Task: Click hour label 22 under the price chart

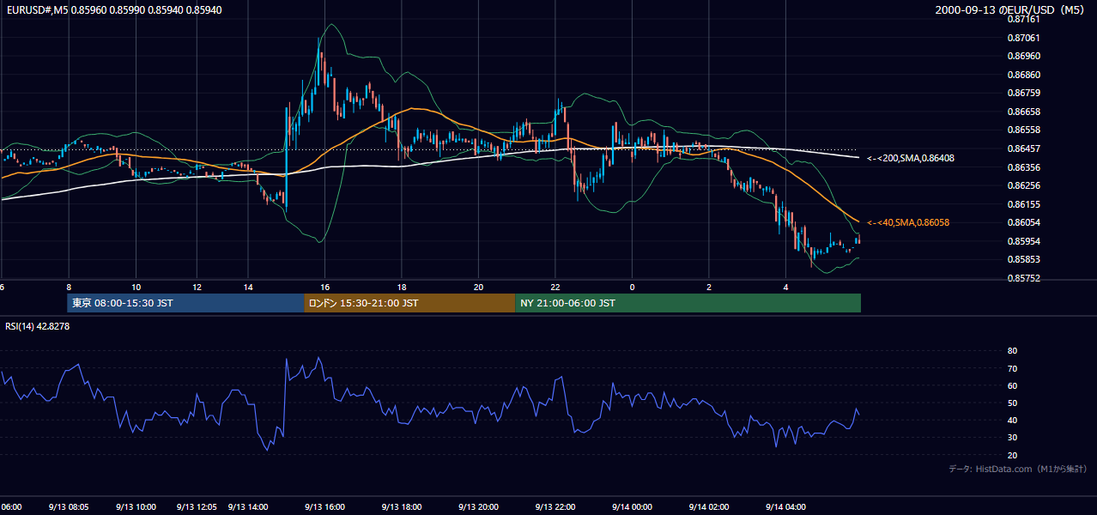Action: tap(555, 287)
